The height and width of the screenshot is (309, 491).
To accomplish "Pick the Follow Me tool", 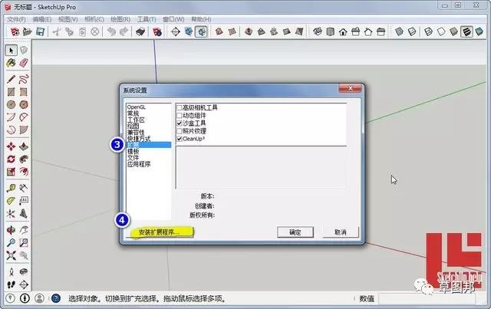I will tap(24, 159).
